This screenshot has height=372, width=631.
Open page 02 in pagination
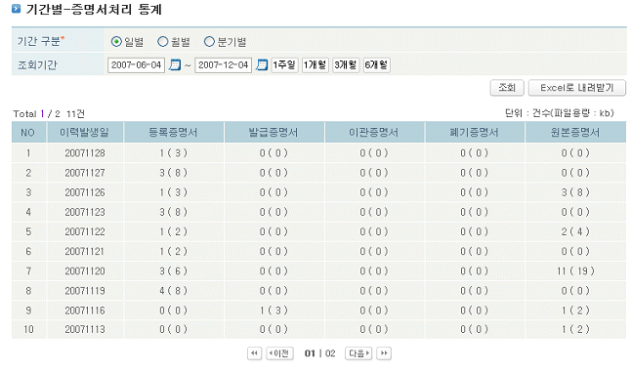coord(330,353)
